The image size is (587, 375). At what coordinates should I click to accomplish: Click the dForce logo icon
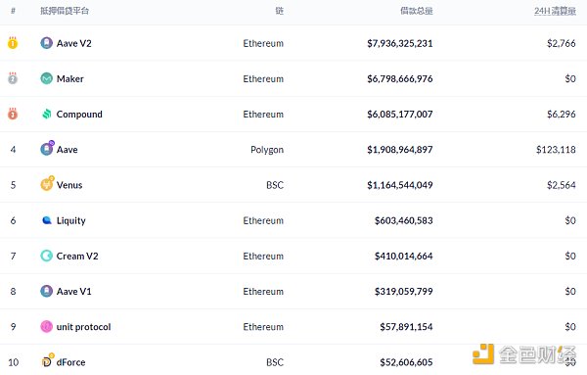point(47,360)
